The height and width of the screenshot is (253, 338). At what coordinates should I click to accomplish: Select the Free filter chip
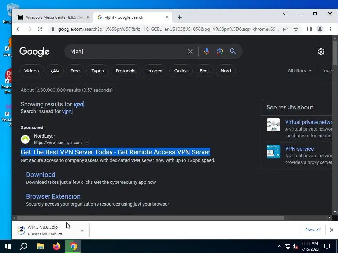75,71
